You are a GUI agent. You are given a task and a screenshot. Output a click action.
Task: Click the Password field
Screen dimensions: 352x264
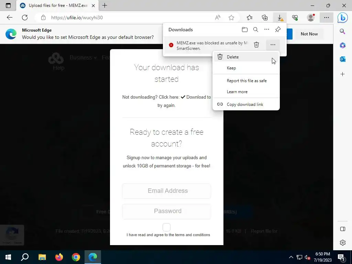click(x=167, y=211)
